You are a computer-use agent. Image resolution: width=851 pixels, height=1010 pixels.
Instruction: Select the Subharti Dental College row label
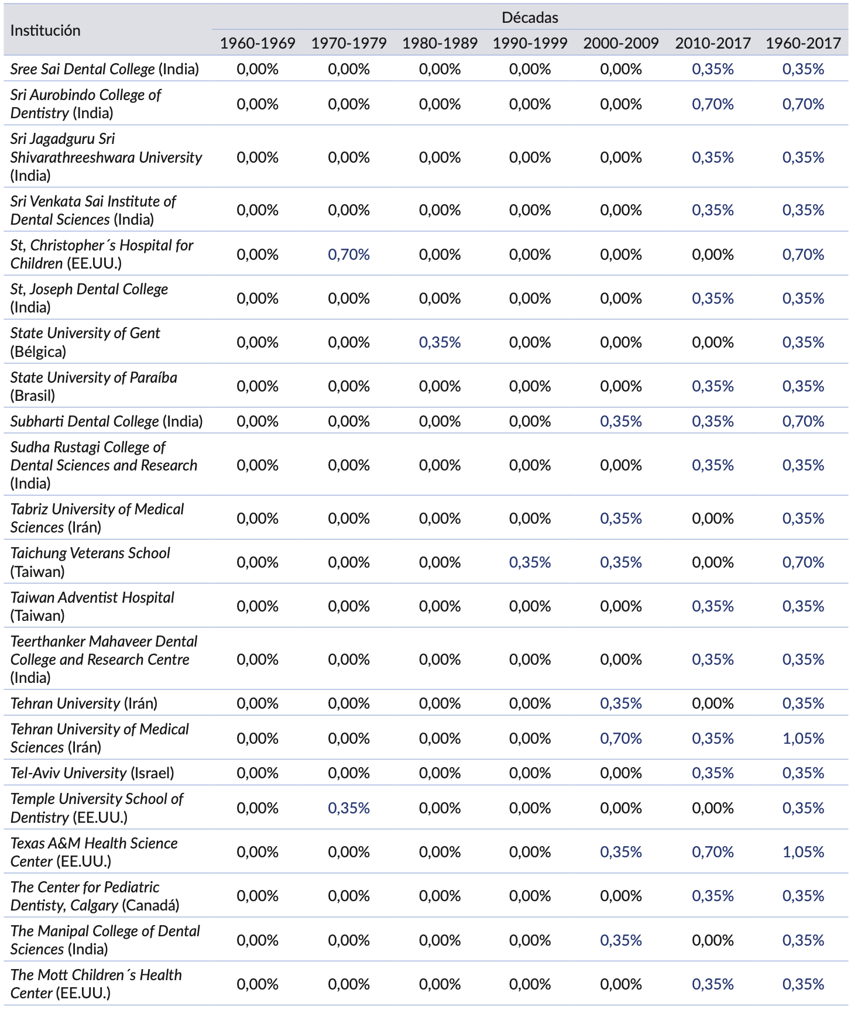[x=107, y=421]
